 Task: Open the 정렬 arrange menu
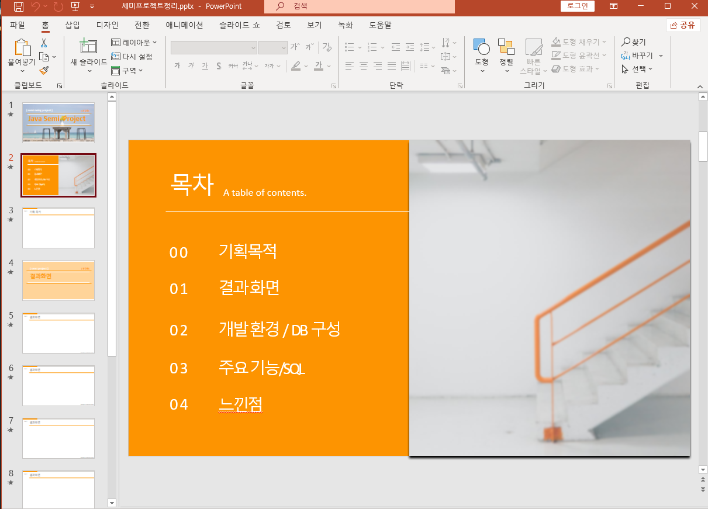(506, 56)
